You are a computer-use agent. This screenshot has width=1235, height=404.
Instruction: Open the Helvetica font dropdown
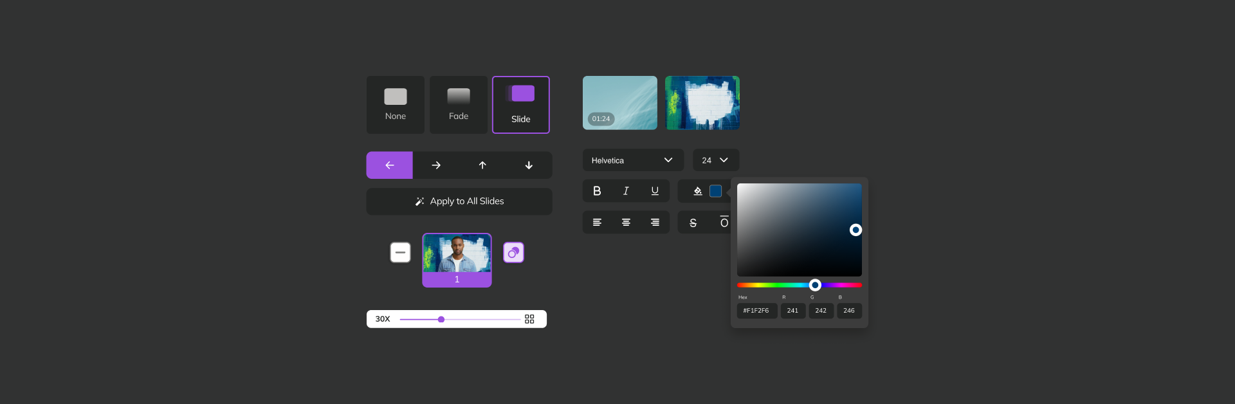click(x=633, y=160)
